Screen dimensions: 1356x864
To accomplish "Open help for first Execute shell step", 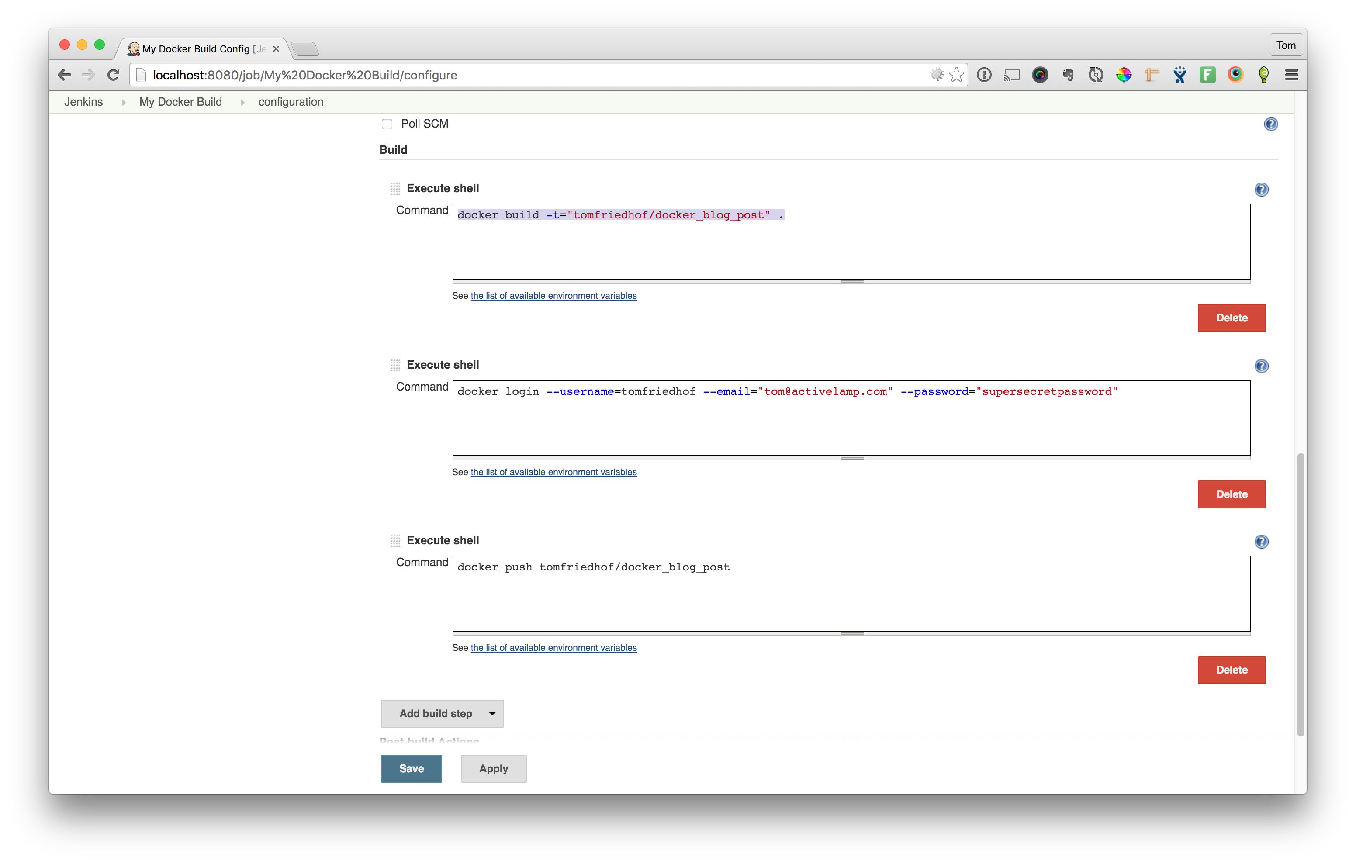I will (x=1261, y=189).
